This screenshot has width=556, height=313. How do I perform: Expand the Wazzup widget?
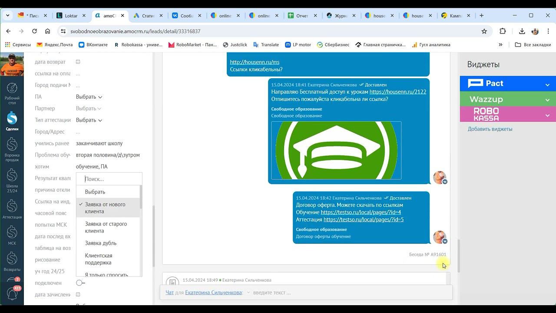click(x=547, y=100)
